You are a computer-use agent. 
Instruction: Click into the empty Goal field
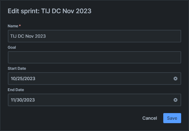[x=94, y=57]
